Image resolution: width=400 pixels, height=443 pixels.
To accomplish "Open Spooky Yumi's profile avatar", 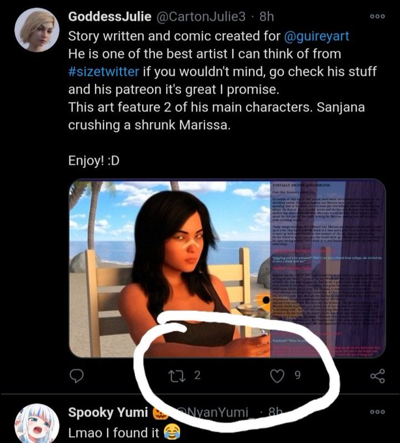I will point(37,424).
